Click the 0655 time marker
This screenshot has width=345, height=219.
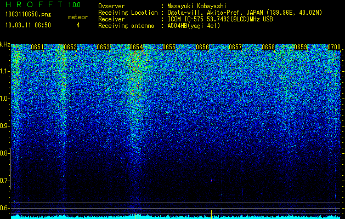(x=169, y=47)
